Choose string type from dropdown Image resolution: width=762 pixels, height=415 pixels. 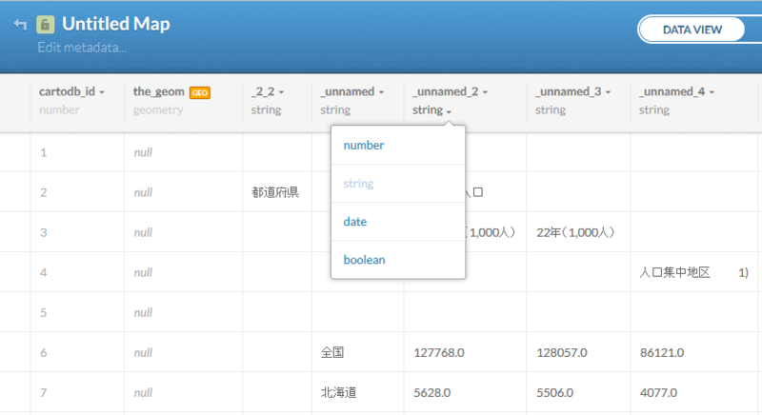[x=359, y=184]
